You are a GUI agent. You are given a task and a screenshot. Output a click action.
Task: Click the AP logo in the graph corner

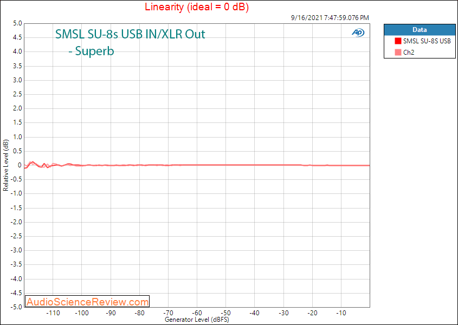tap(358, 33)
